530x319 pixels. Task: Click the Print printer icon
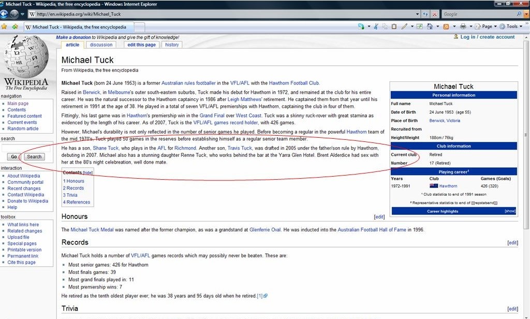point(463,26)
